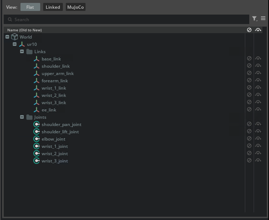Select the Flat view button
The height and width of the screenshot is (220, 269).
pyautogui.click(x=30, y=7)
